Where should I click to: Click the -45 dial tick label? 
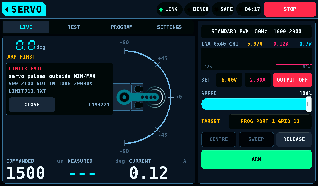tap(163, 135)
